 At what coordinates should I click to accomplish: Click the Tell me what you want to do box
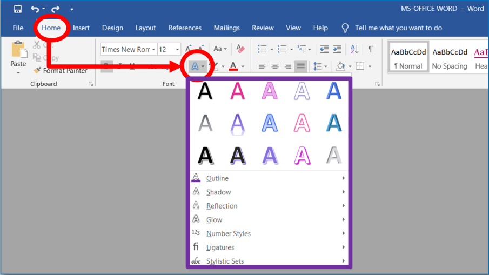pos(398,28)
